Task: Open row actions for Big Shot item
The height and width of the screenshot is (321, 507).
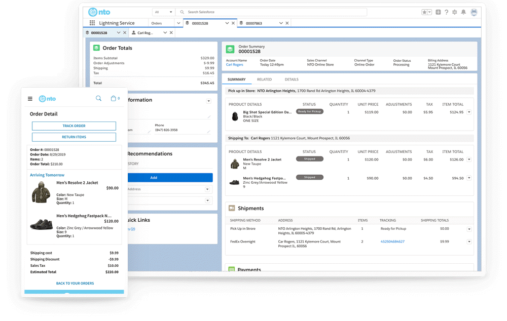Action: coord(469,112)
